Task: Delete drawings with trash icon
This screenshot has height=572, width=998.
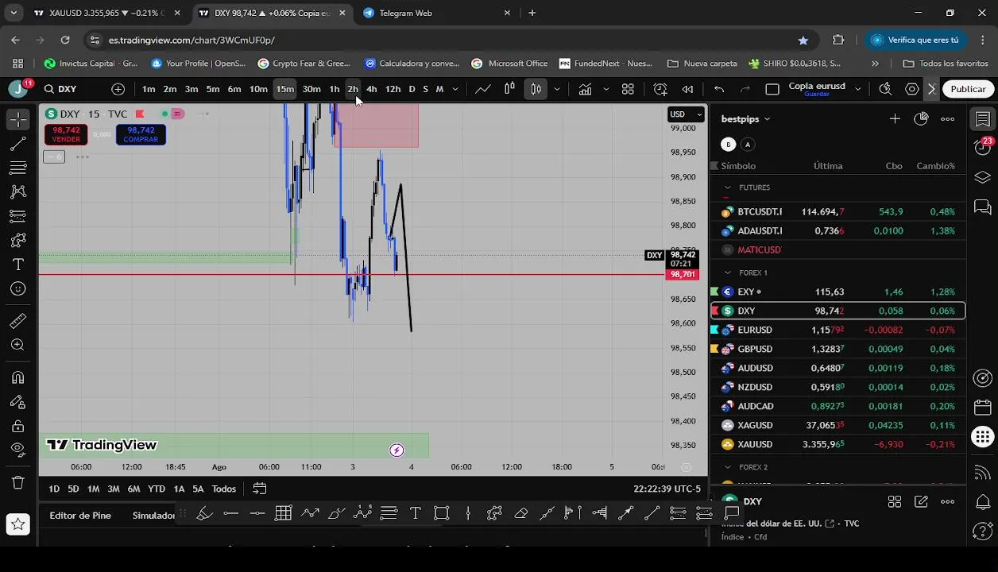Action: [18, 482]
